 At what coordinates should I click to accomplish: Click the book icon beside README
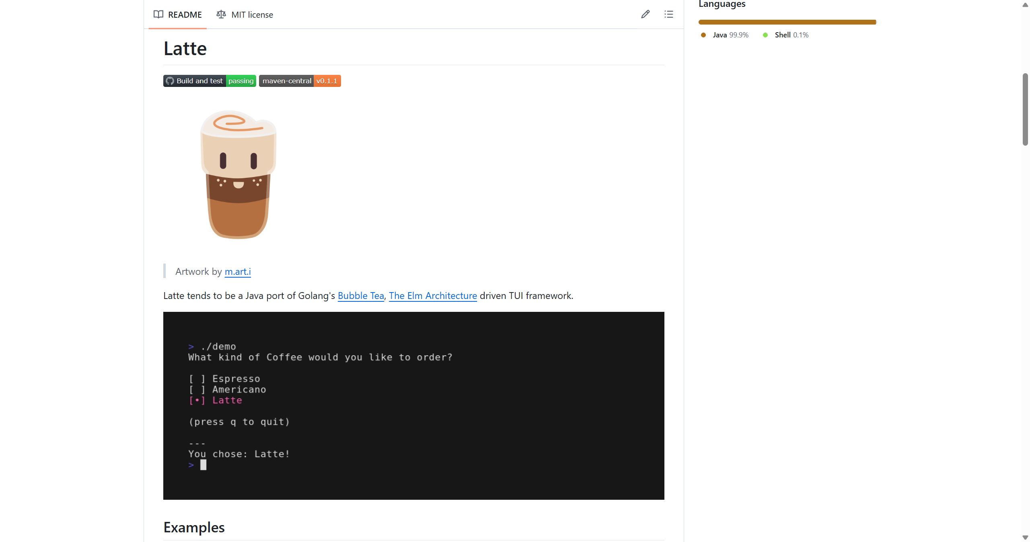pos(158,14)
